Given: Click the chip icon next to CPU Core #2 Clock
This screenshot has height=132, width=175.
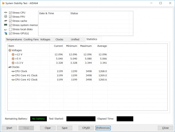Looking at the screenshot, I should tap(13, 80).
